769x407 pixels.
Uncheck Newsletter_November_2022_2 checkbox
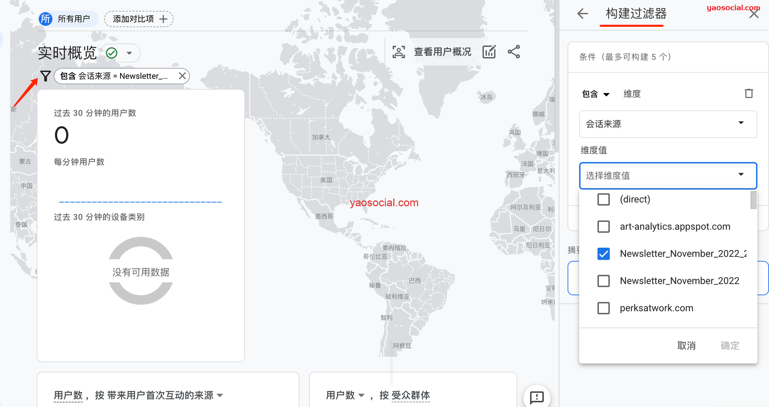pos(603,254)
